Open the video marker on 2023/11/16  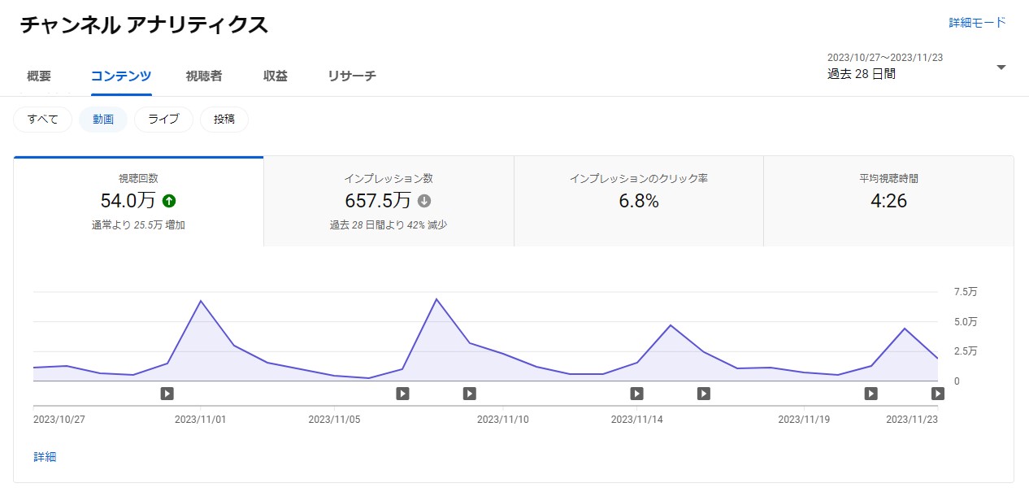704,394
